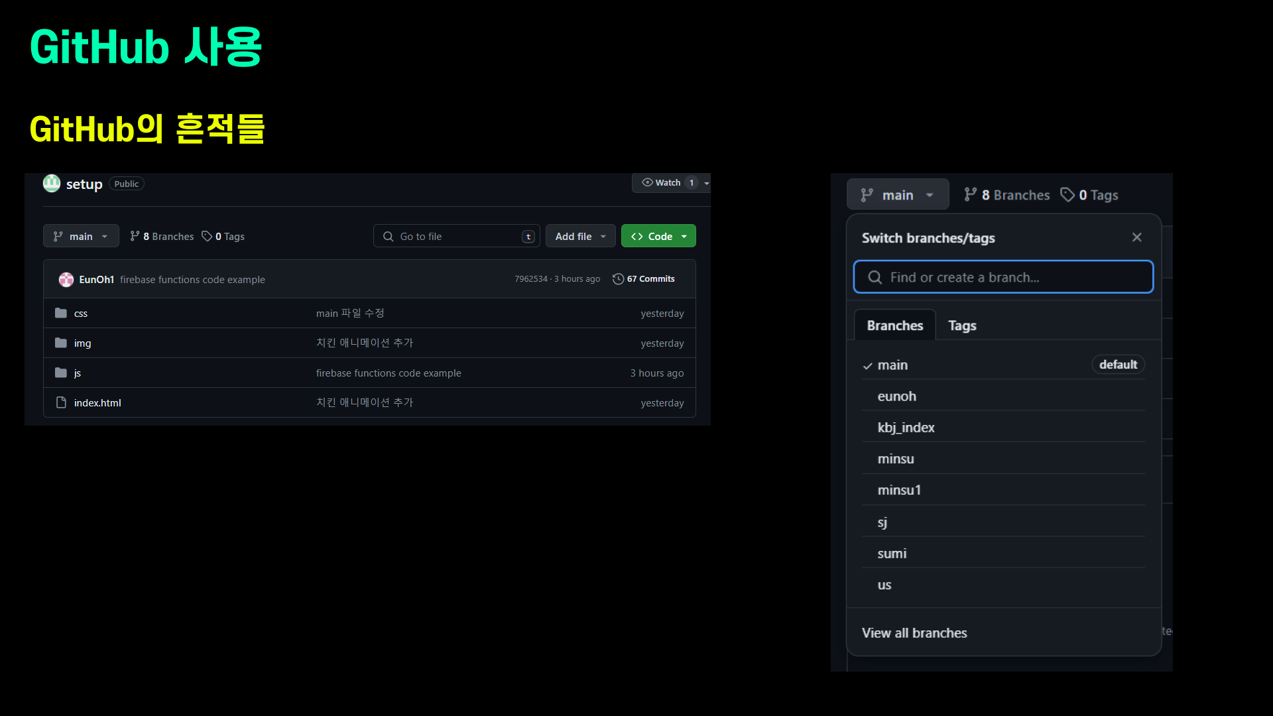1273x716 pixels.
Task: Click the index.html file icon
Action: click(61, 402)
